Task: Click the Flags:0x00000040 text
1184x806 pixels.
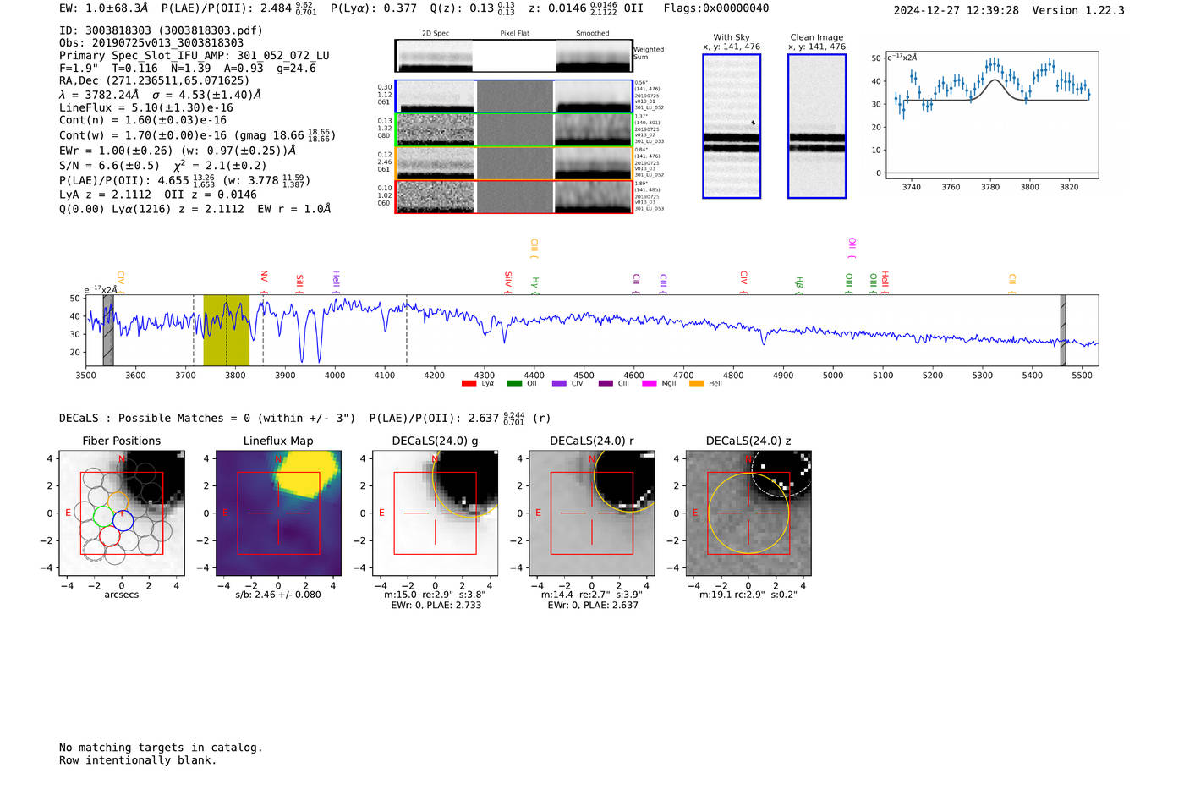Action: (x=716, y=8)
